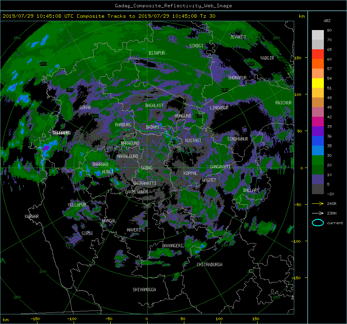Click the BAGALKOT city label
Screen dimensions: 347x324
[x=154, y=106]
